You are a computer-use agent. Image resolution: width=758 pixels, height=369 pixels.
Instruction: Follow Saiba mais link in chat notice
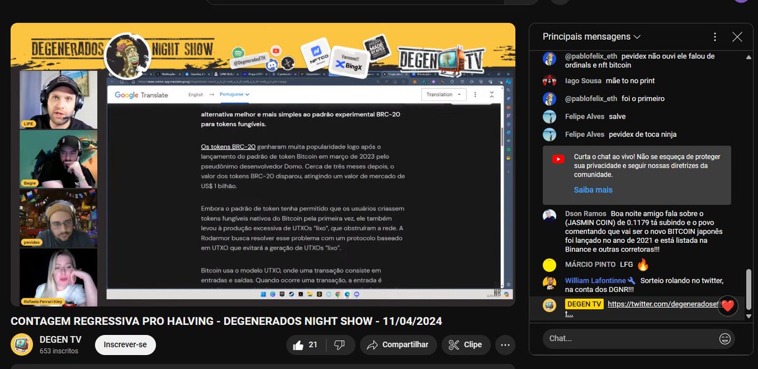click(593, 190)
